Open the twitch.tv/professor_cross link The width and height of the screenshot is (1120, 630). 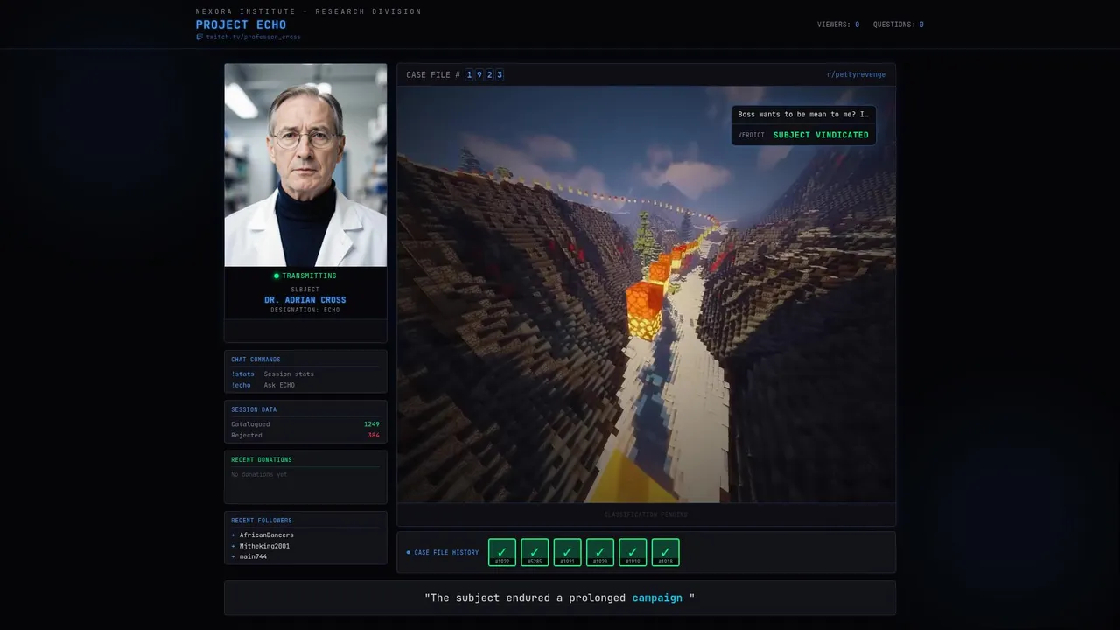coord(253,37)
